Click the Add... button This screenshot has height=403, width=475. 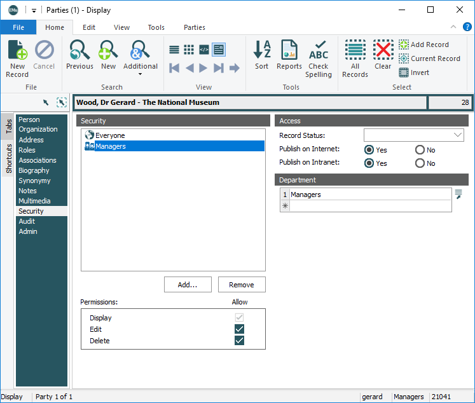(x=188, y=285)
